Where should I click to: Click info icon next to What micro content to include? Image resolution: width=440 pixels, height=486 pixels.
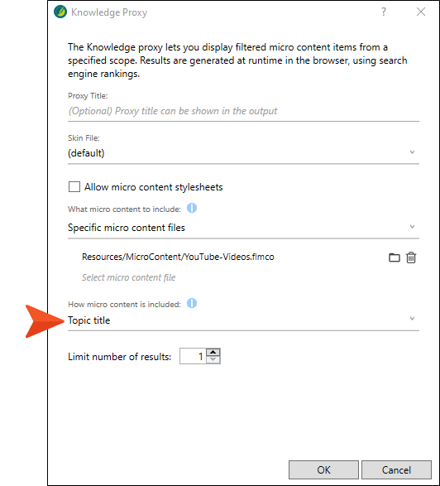192,208
